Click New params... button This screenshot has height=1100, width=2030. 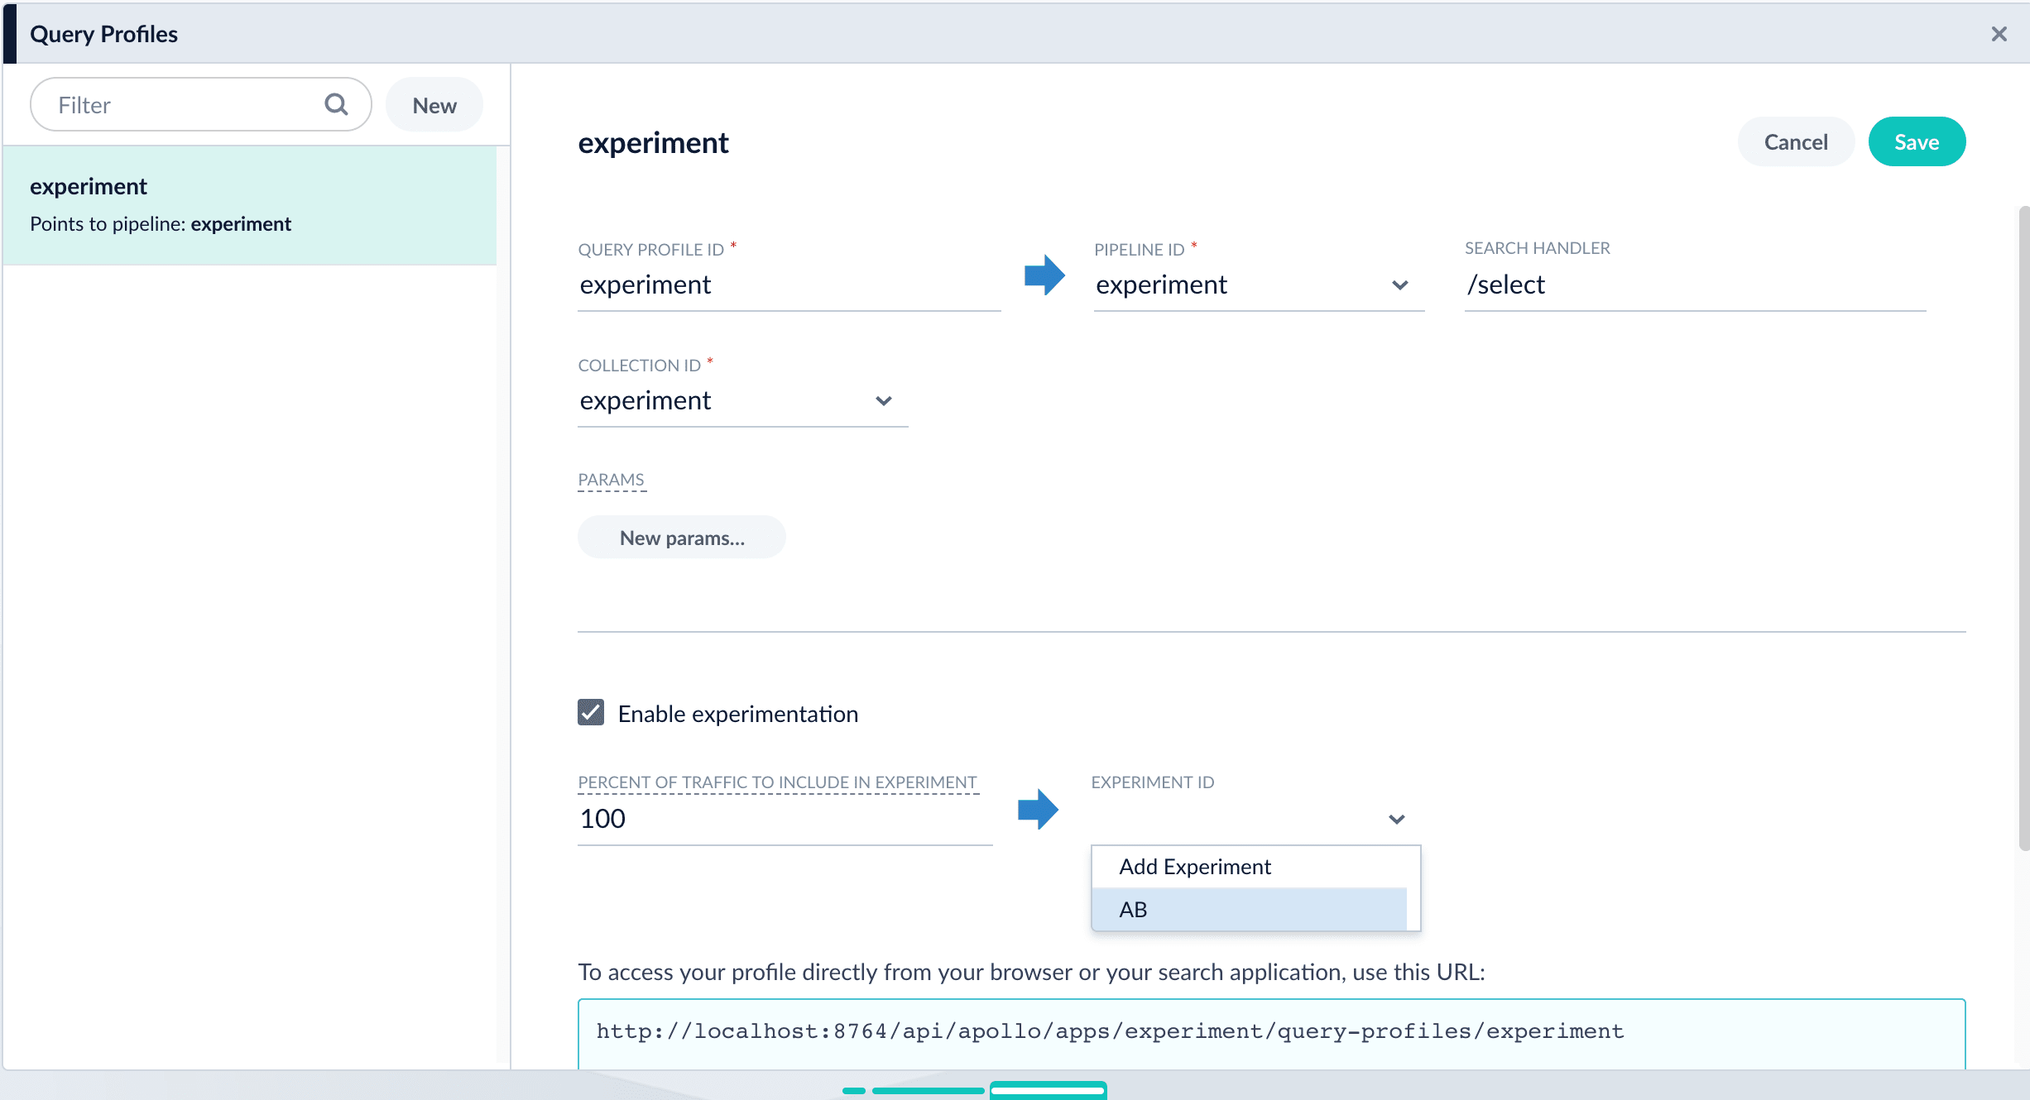pyautogui.click(x=681, y=538)
